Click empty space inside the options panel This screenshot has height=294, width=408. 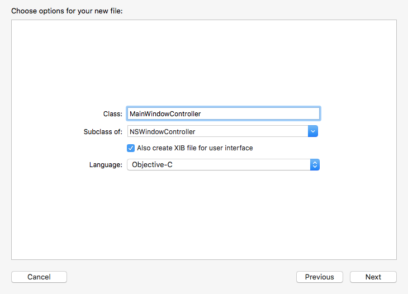[204, 61]
